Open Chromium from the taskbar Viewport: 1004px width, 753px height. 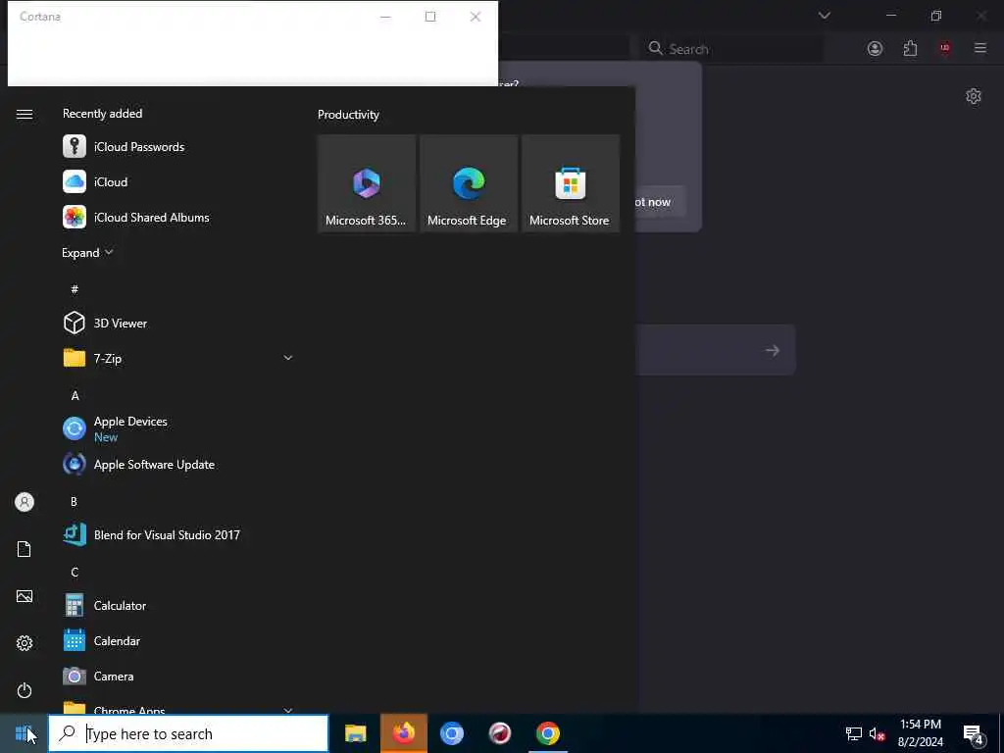(x=451, y=733)
